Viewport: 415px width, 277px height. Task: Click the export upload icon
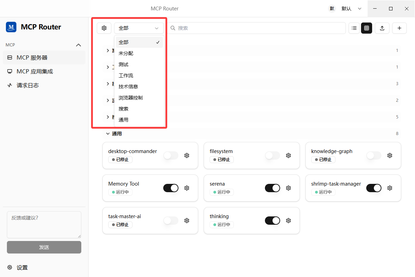(382, 28)
